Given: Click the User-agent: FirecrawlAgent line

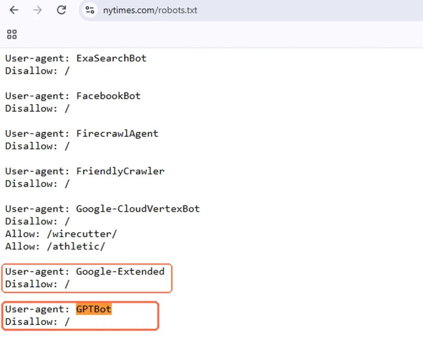Looking at the screenshot, I should click(x=82, y=134).
